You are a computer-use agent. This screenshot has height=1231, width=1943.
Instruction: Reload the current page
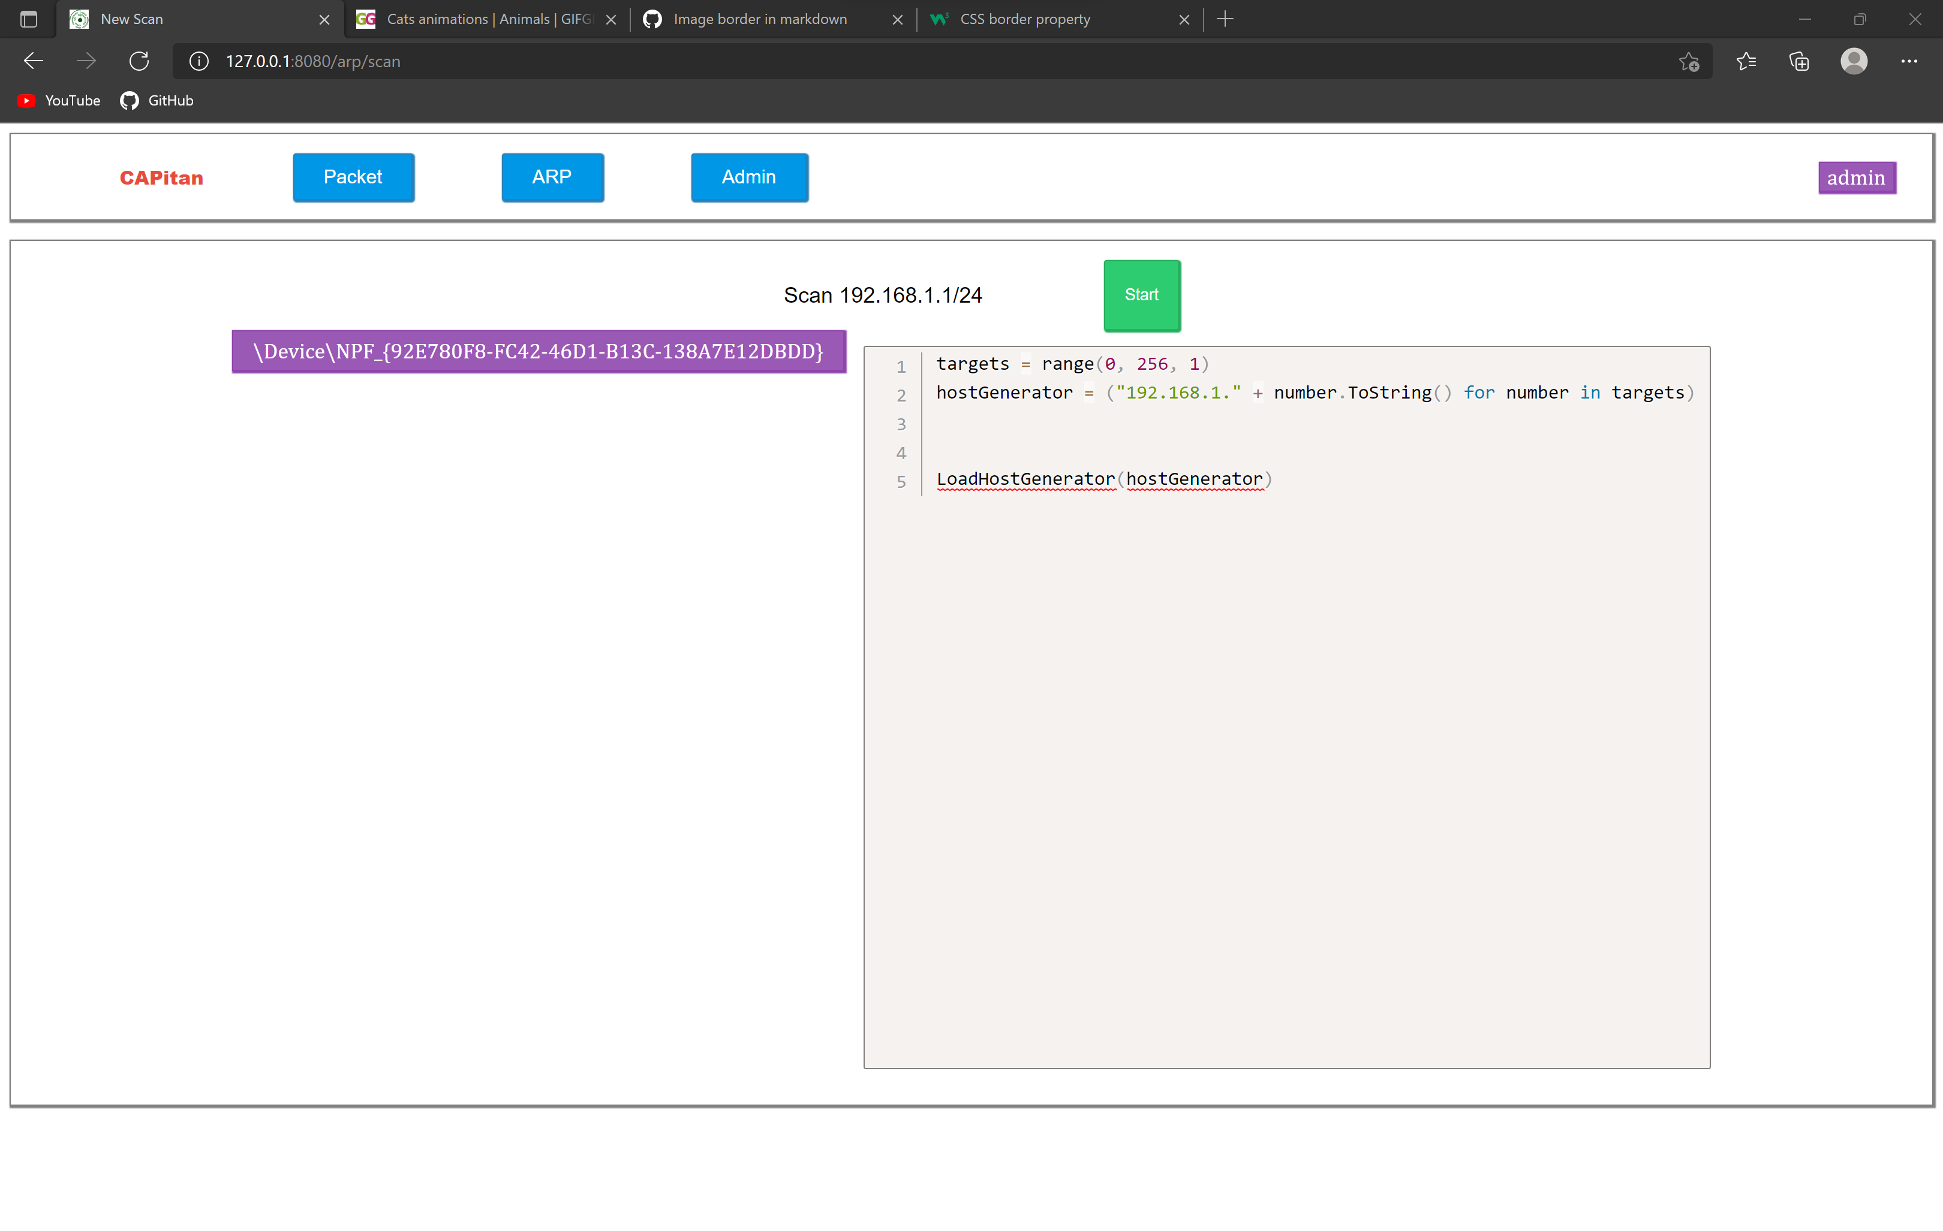coord(139,61)
